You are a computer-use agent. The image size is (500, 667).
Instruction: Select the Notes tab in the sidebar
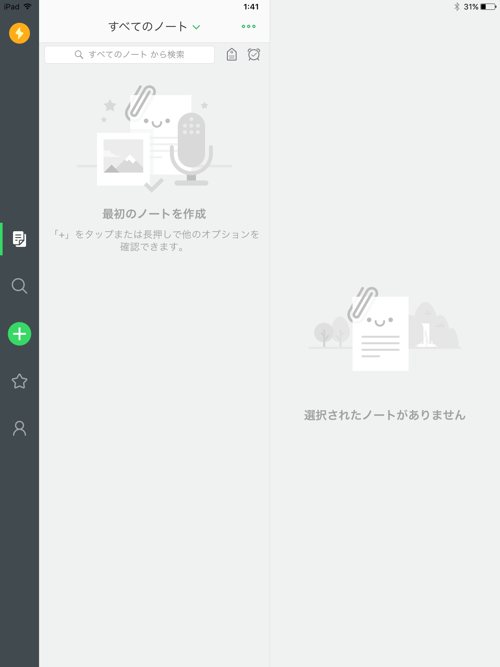(20, 239)
